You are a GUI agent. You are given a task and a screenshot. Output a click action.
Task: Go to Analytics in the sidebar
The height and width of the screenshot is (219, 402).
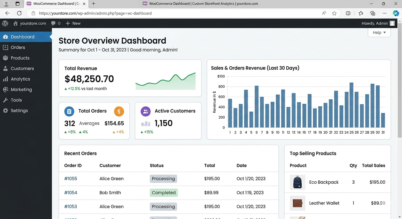coord(20,79)
